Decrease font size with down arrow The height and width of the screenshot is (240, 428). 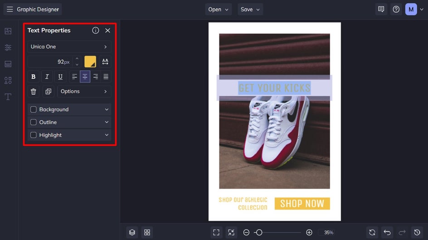click(77, 65)
